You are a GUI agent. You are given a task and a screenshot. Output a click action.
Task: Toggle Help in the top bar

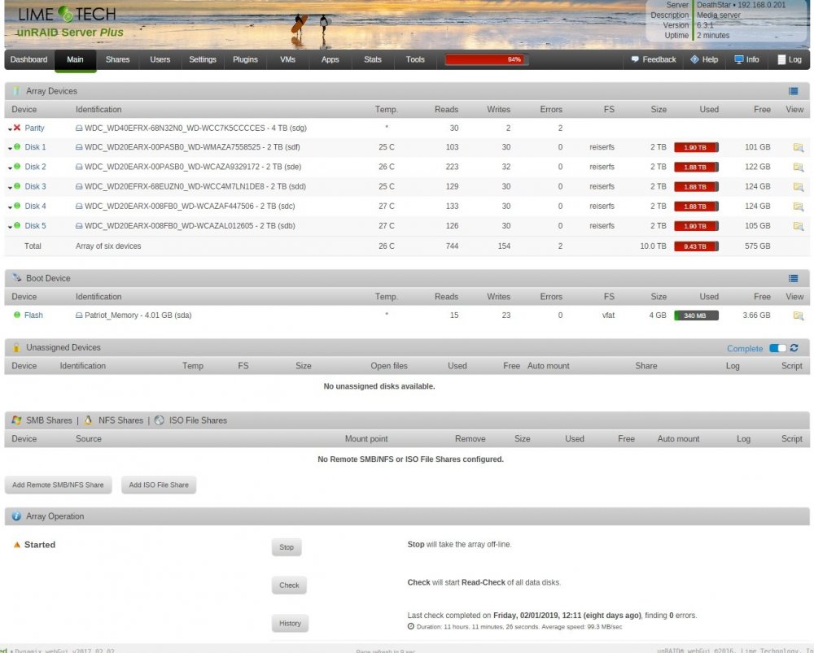pyautogui.click(x=704, y=59)
